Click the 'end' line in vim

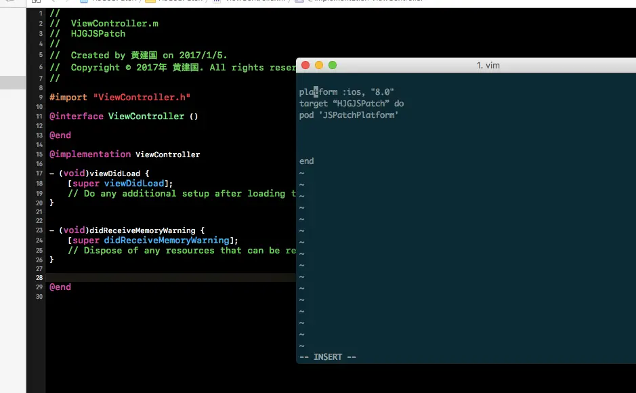tap(306, 161)
